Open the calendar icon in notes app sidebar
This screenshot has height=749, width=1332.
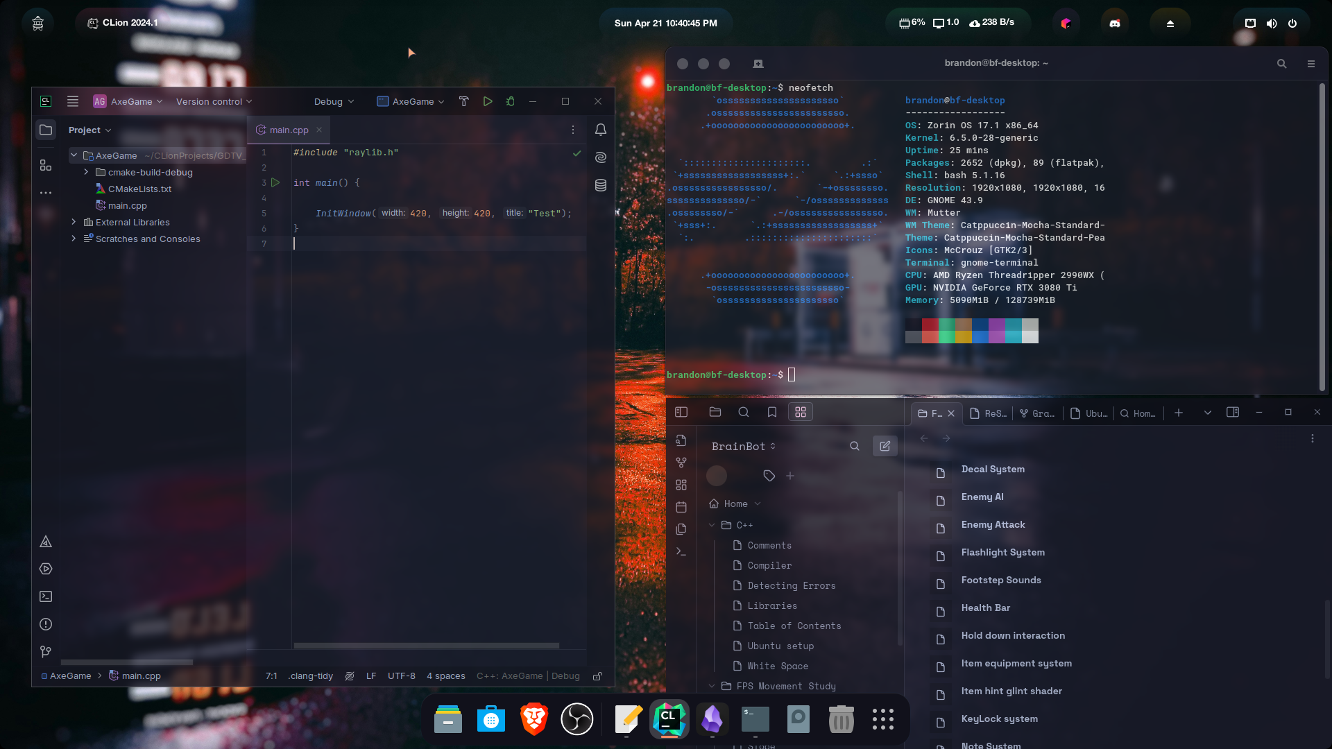pyautogui.click(x=681, y=507)
